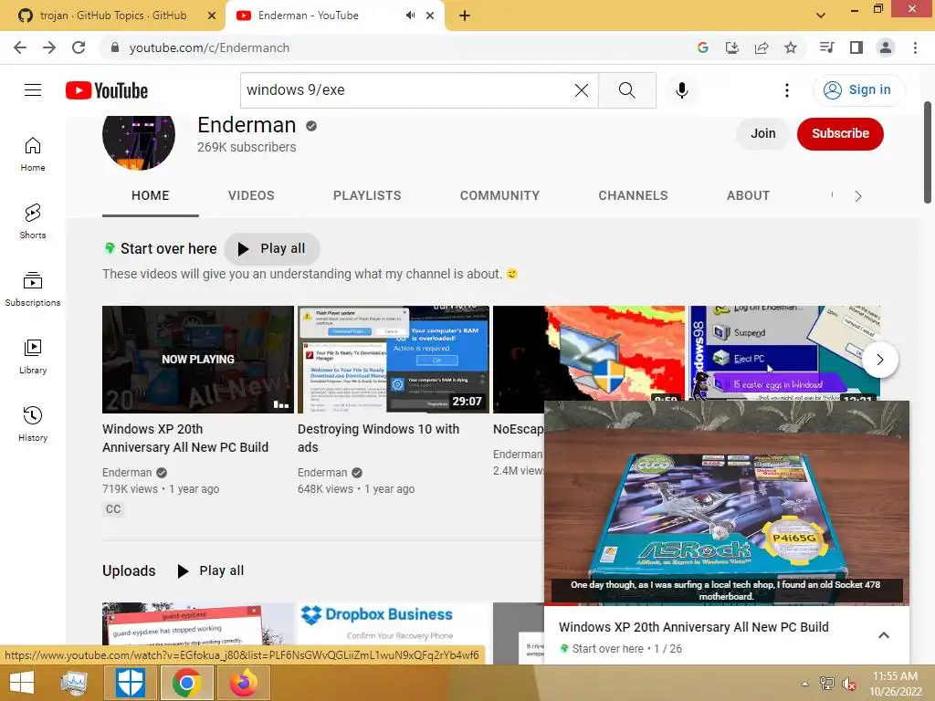Bookmark this page with the star
Viewport: 935px width, 701px height.
[x=791, y=47]
